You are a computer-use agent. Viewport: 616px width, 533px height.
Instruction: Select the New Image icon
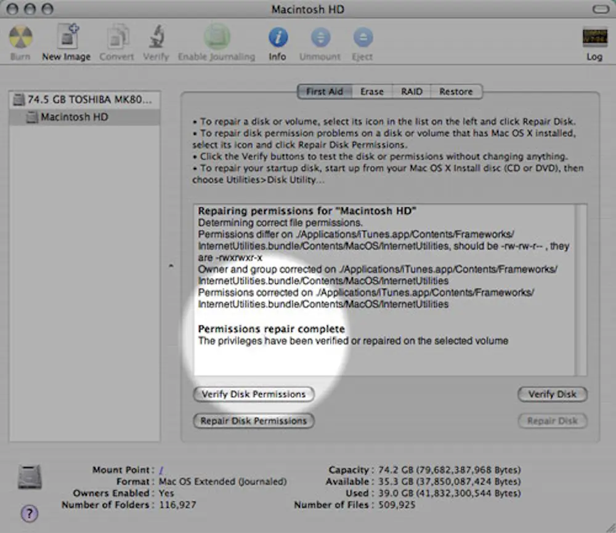pyautogui.click(x=66, y=37)
